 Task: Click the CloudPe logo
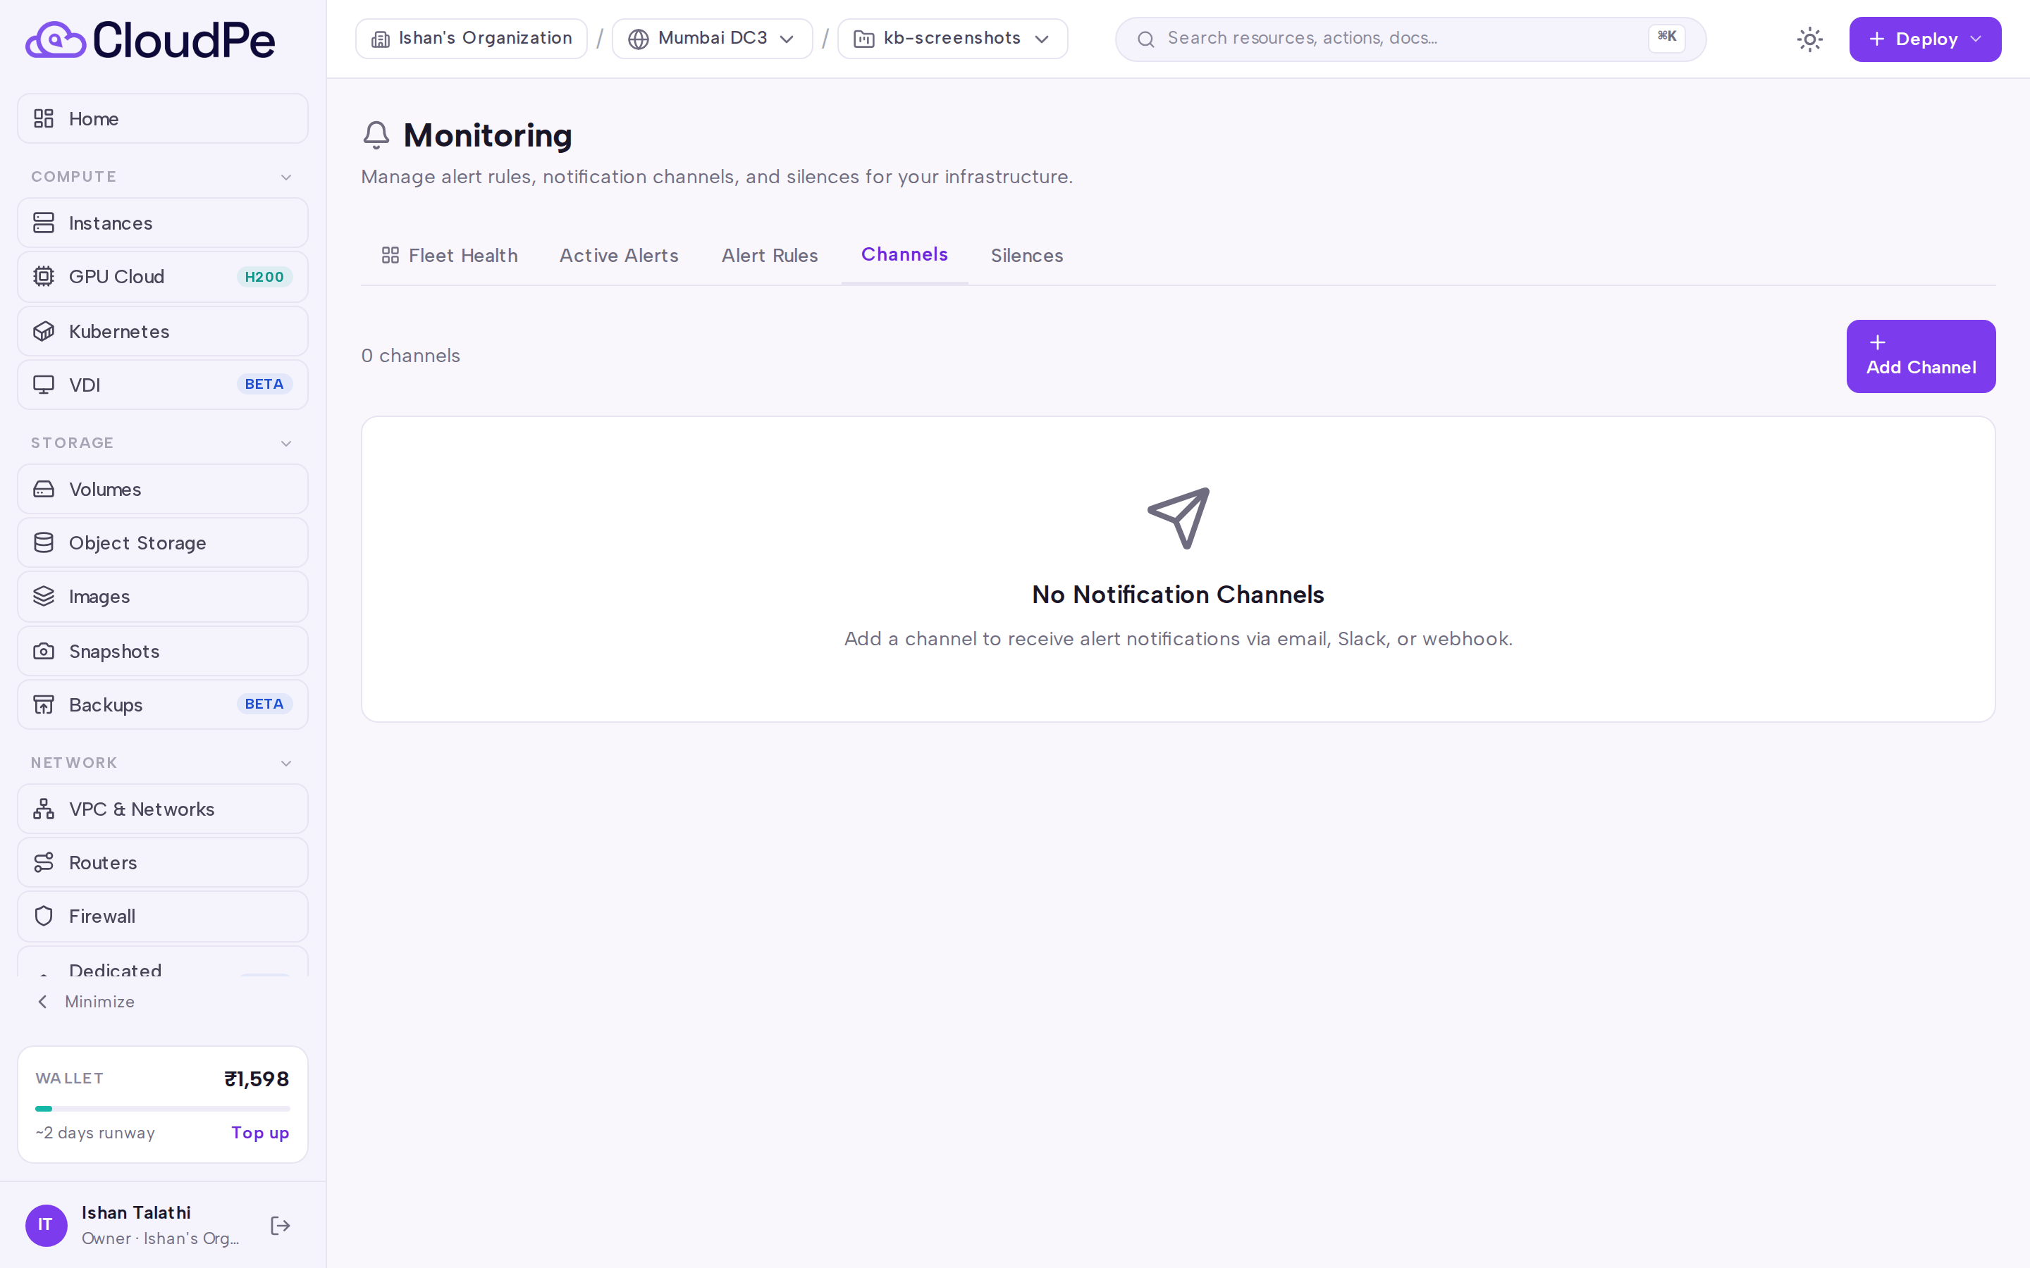tap(150, 39)
